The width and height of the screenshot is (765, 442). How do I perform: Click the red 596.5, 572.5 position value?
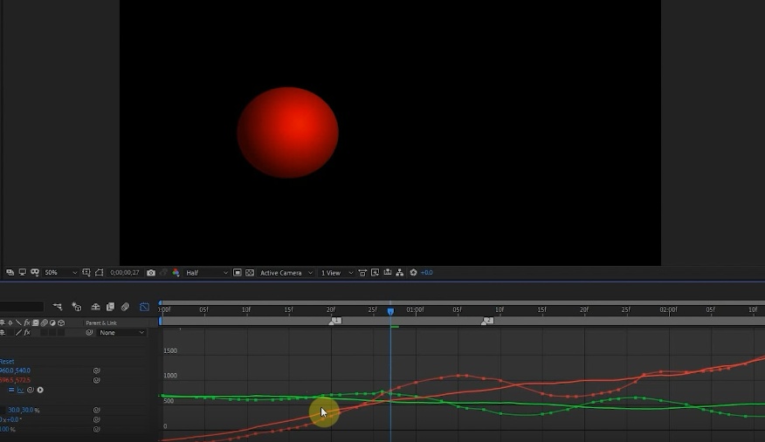click(x=15, y=380)
